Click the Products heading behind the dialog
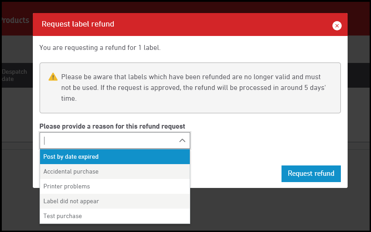 coord(15,20)
